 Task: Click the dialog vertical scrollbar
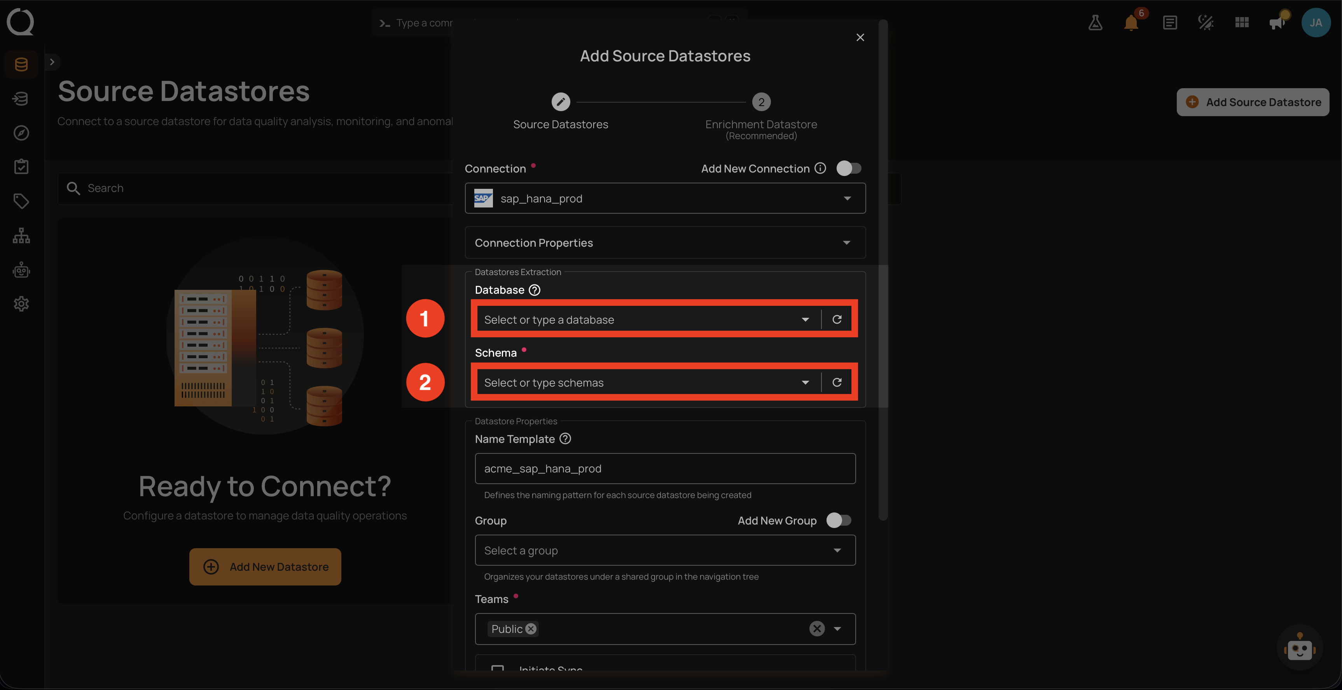coord(882,270)
